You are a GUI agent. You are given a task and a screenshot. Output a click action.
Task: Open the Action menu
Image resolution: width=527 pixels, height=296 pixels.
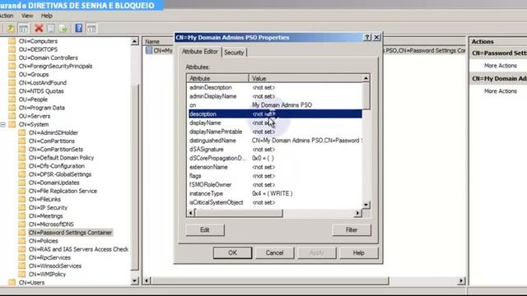pyautogui.click(x=6, y=16)
